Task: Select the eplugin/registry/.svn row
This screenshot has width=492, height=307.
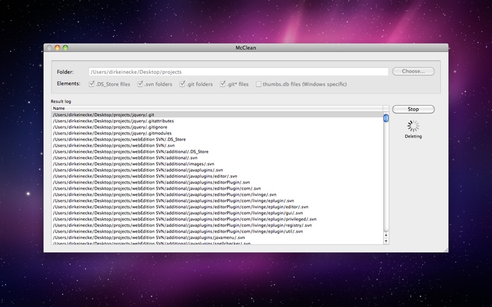Action: point(217,225)
